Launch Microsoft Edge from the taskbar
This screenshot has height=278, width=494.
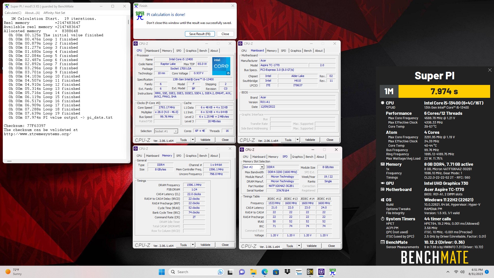265,272
